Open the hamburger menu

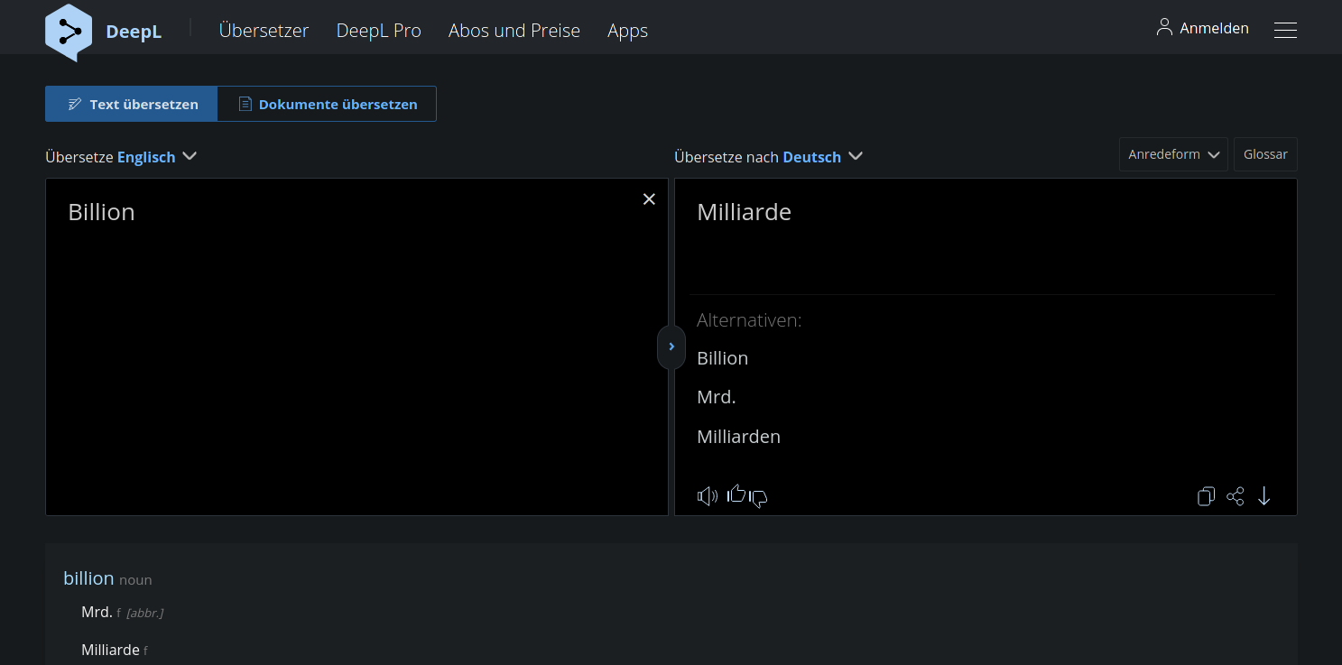(1285, 30)
